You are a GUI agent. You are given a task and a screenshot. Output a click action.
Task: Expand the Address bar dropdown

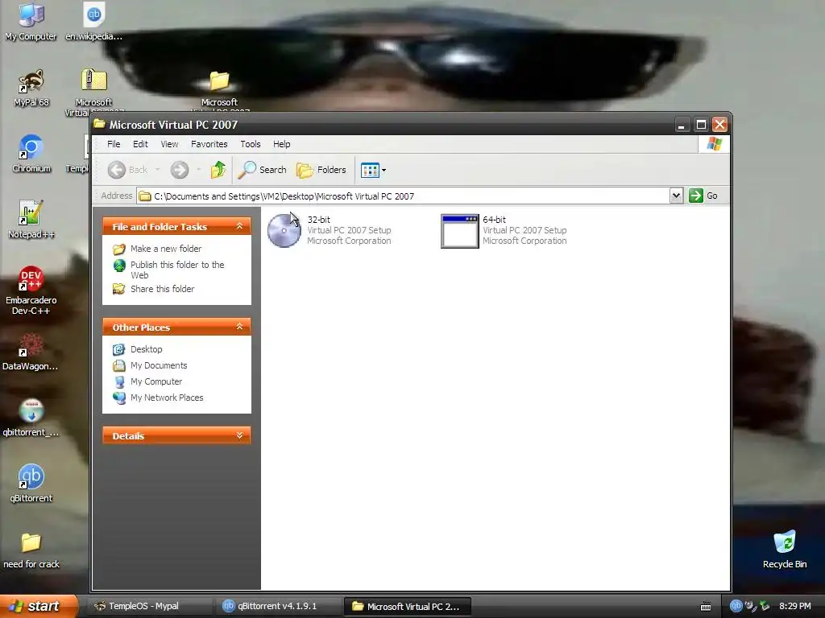676,196
